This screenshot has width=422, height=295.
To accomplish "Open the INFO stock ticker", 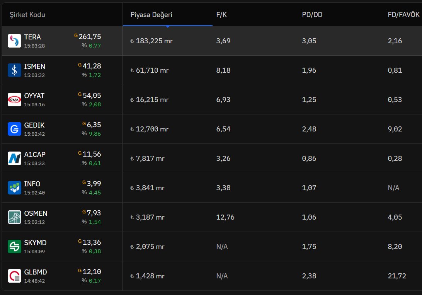I will pyautogui.click(x=32, y=184).
